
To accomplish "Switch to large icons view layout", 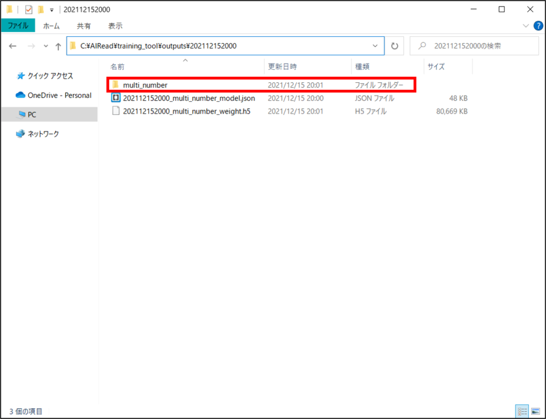I will coord(535,412).
